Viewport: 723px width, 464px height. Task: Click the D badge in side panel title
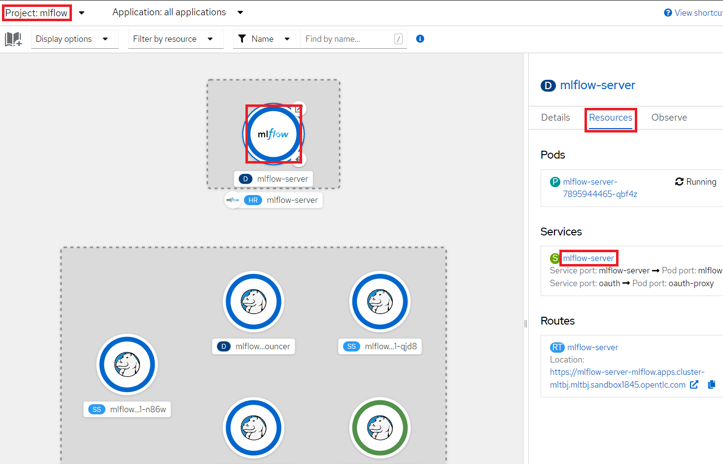click(x=548, y=86)
